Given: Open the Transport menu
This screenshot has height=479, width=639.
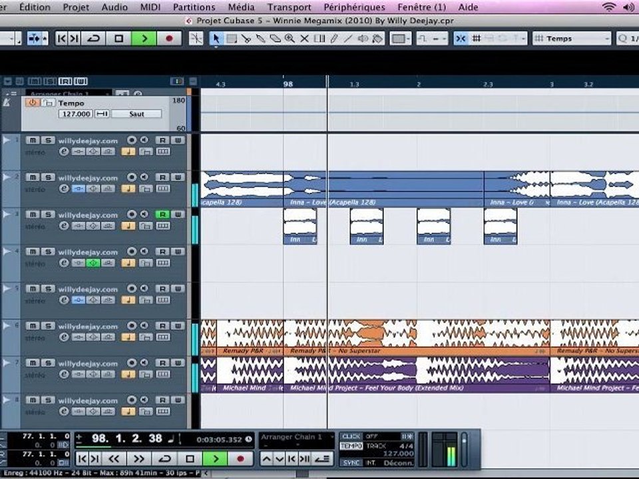Looking at the screenshot, I should click(290, 7).
